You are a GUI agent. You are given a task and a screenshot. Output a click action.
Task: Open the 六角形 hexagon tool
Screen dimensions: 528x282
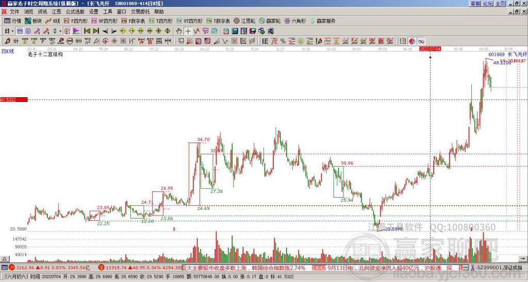click(x=295, y=21)
